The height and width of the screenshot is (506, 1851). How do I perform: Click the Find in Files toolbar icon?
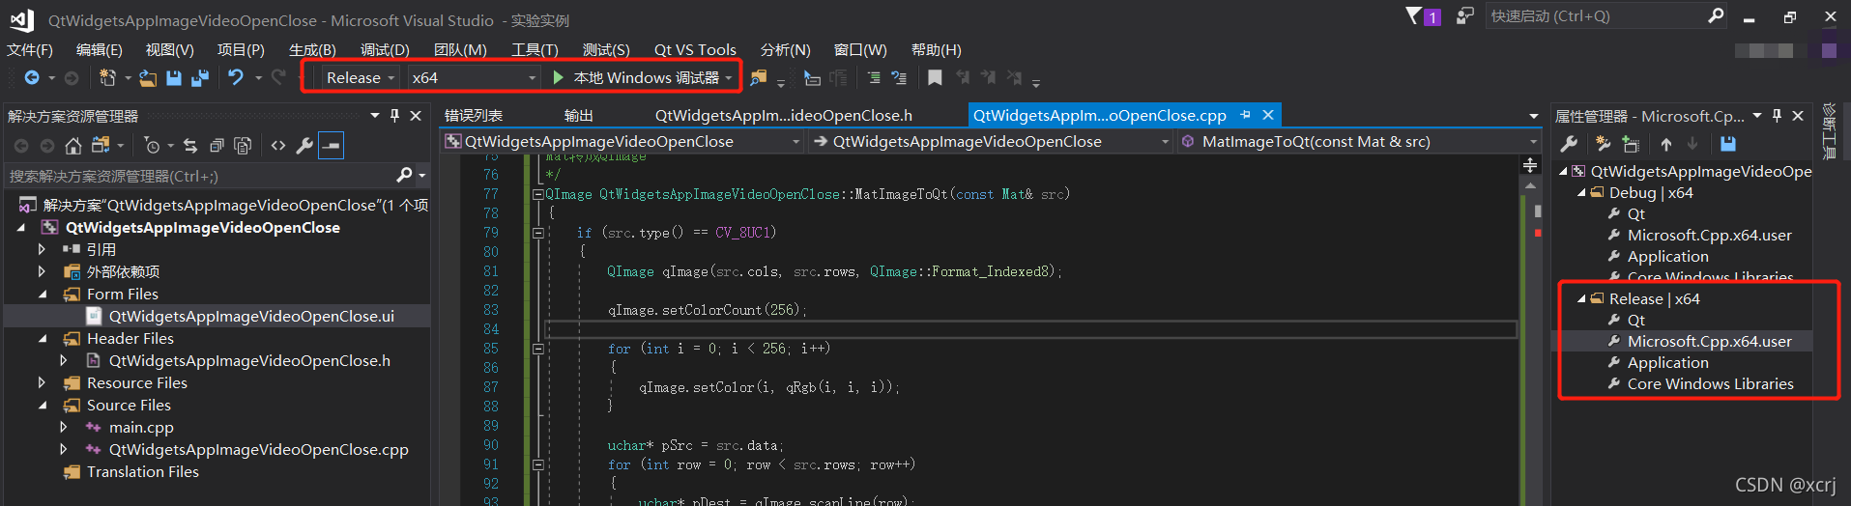coord(758,77)
